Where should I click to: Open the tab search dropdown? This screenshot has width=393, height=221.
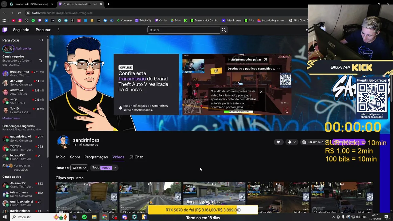point(4,4)
